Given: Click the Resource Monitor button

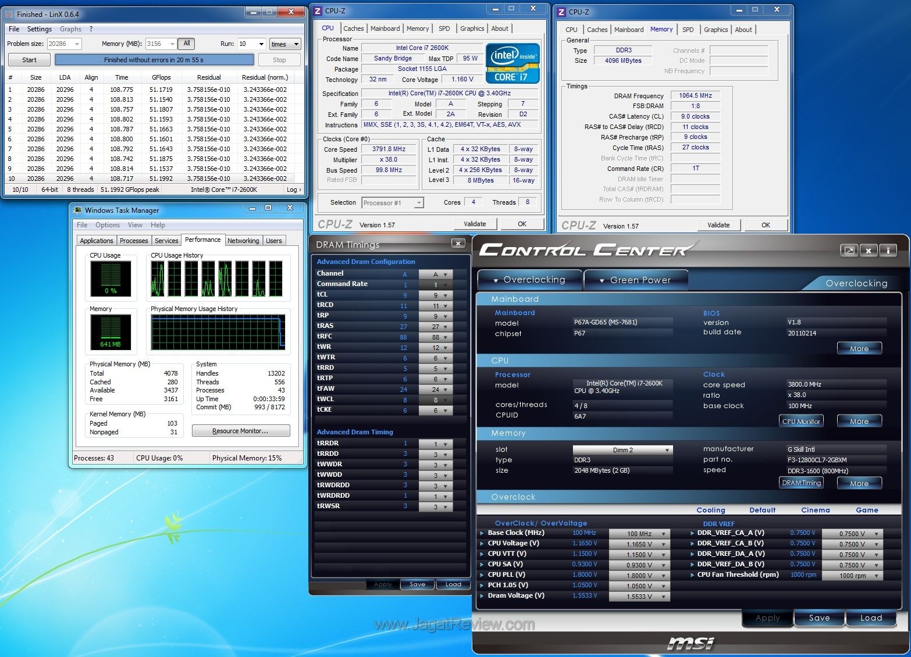Looking at the screenshot, I should (x=240, y=431).
